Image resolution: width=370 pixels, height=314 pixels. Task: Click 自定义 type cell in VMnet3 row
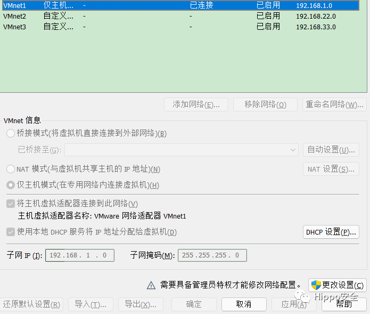58,27
